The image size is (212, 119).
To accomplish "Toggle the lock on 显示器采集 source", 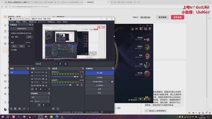I will 46,85.
